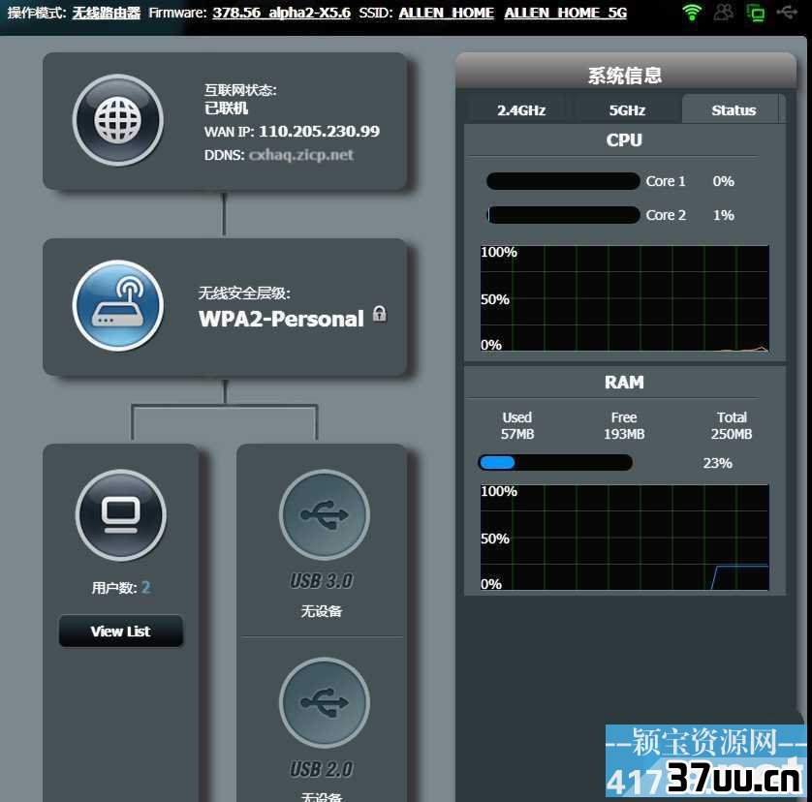Click the USB 3.0 port icon

point(325,515)
